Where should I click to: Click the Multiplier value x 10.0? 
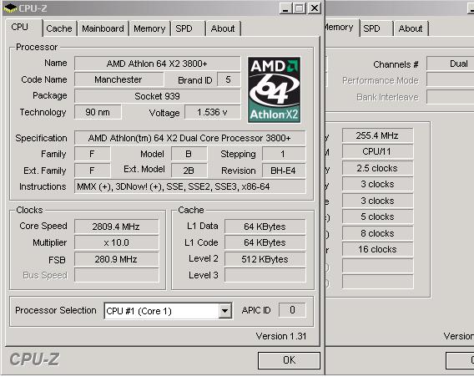point(116,242)
